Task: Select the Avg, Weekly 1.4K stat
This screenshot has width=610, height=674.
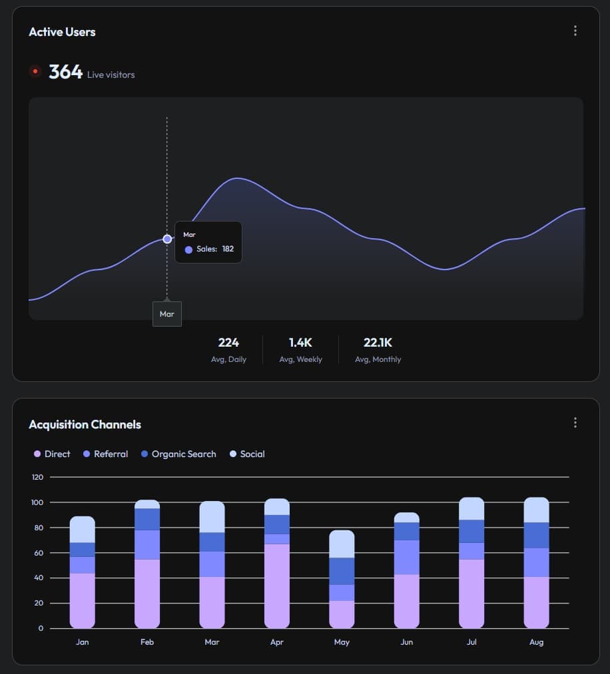Action: (x=300, y=349)
